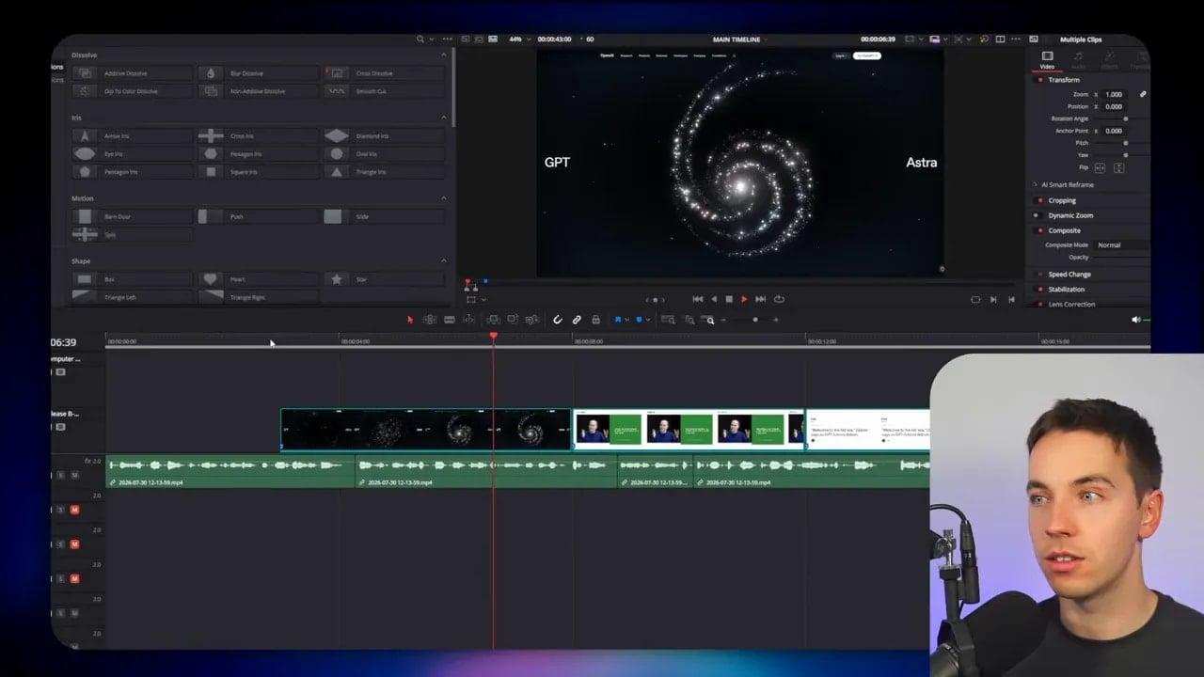This screenshot has height=677, width=1204.
Task: Toggle mute on first audio track
Action: click(x=74, y=475)
